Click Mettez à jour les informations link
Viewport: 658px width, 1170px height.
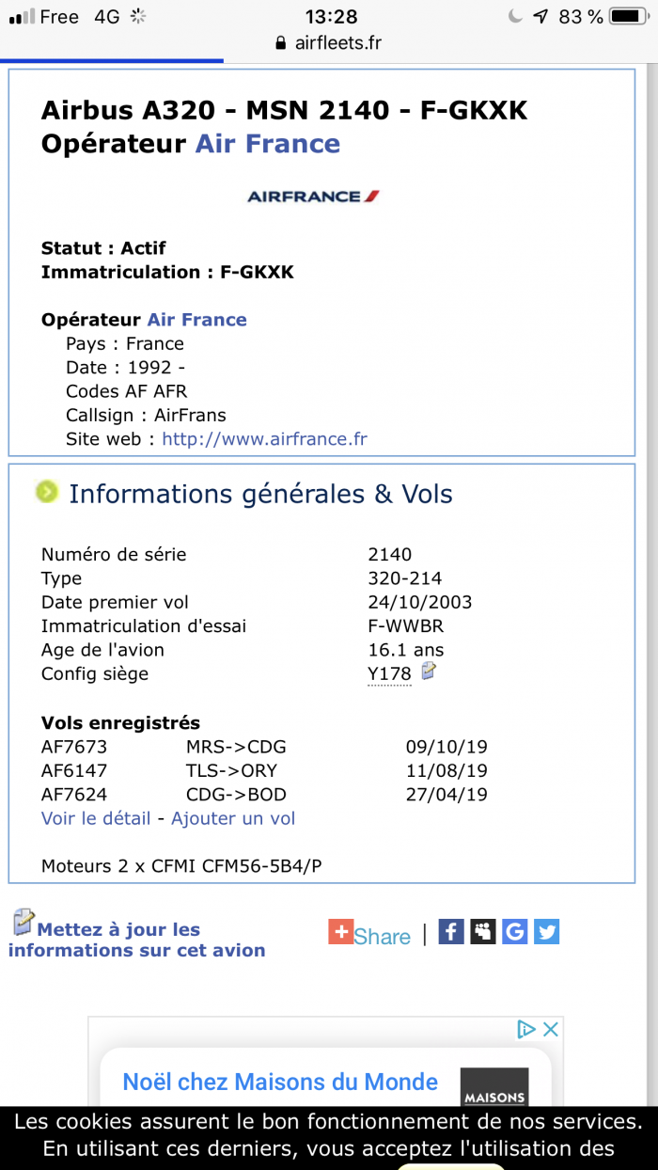tap(137, 940)
